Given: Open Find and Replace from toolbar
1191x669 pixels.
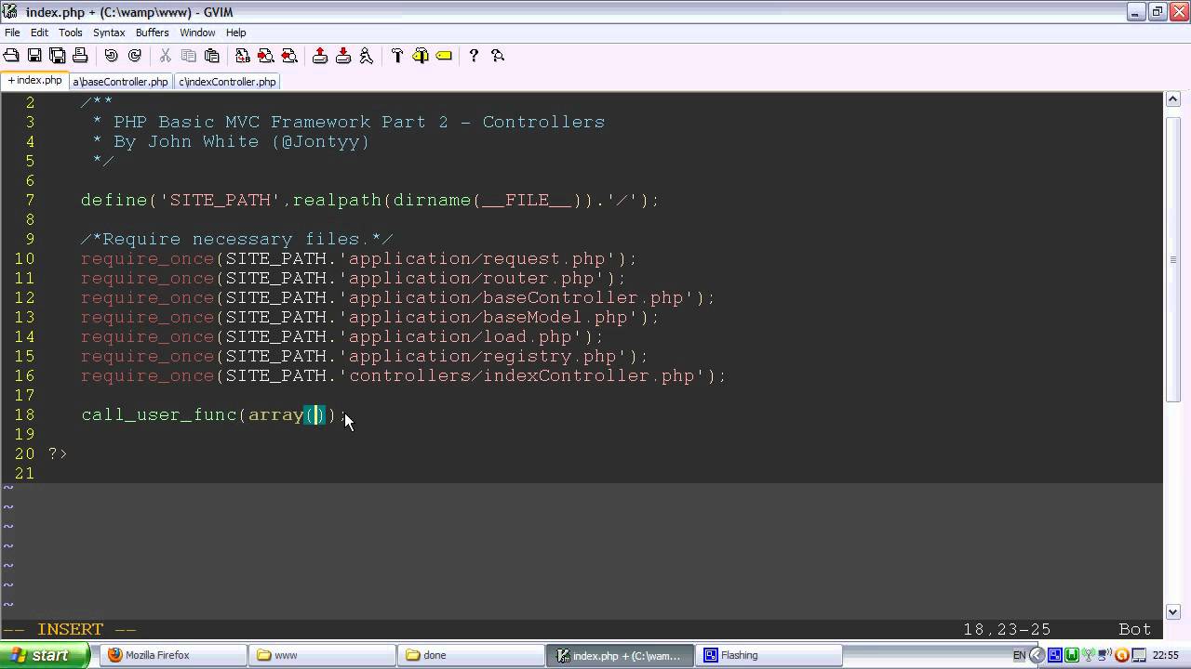Looking at the screenshot, I should click(243, 56).
